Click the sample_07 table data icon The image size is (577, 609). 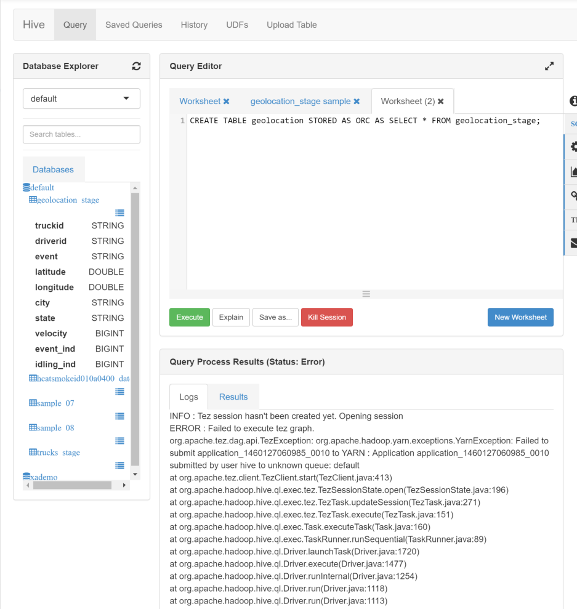click(119, 416)
